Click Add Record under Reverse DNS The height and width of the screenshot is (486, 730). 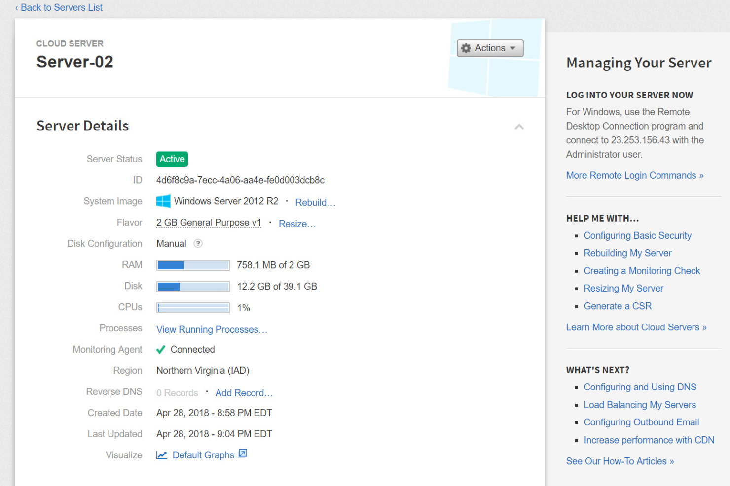(244, 392)
